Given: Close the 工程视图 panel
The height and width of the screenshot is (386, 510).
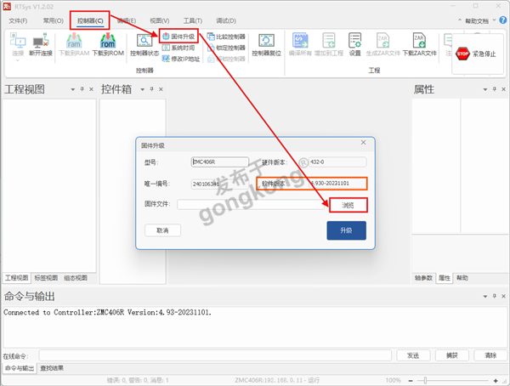Looking at the screenshot, I should tap(92, 89).
